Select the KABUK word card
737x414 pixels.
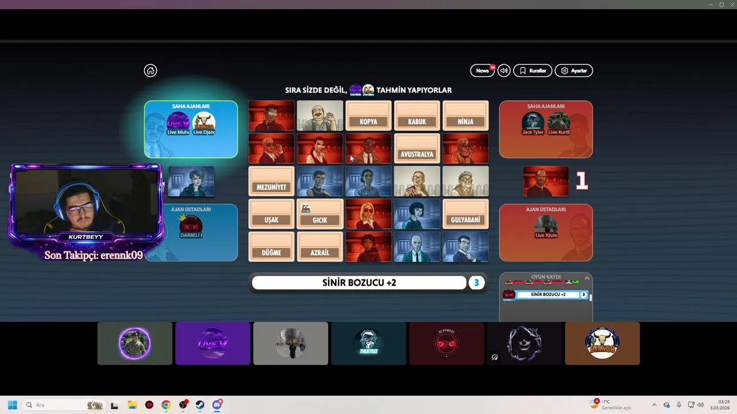(x=417, y=116)
